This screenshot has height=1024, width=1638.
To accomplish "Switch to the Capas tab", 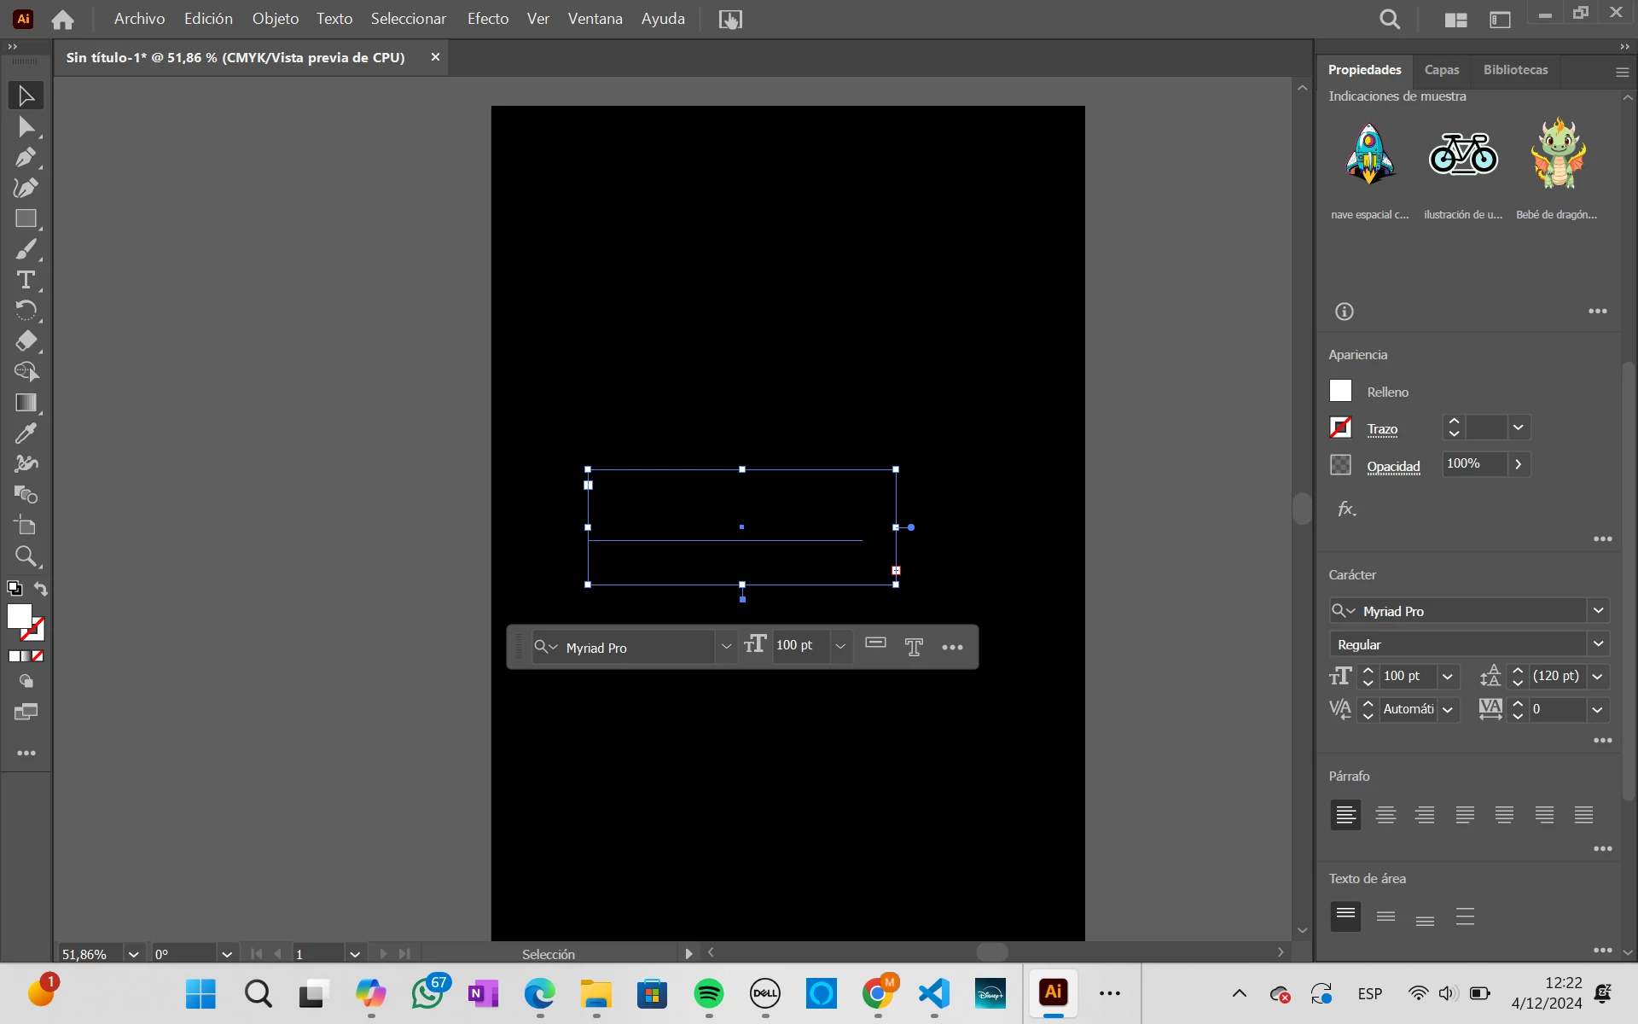I will [x=1441, y=70].
